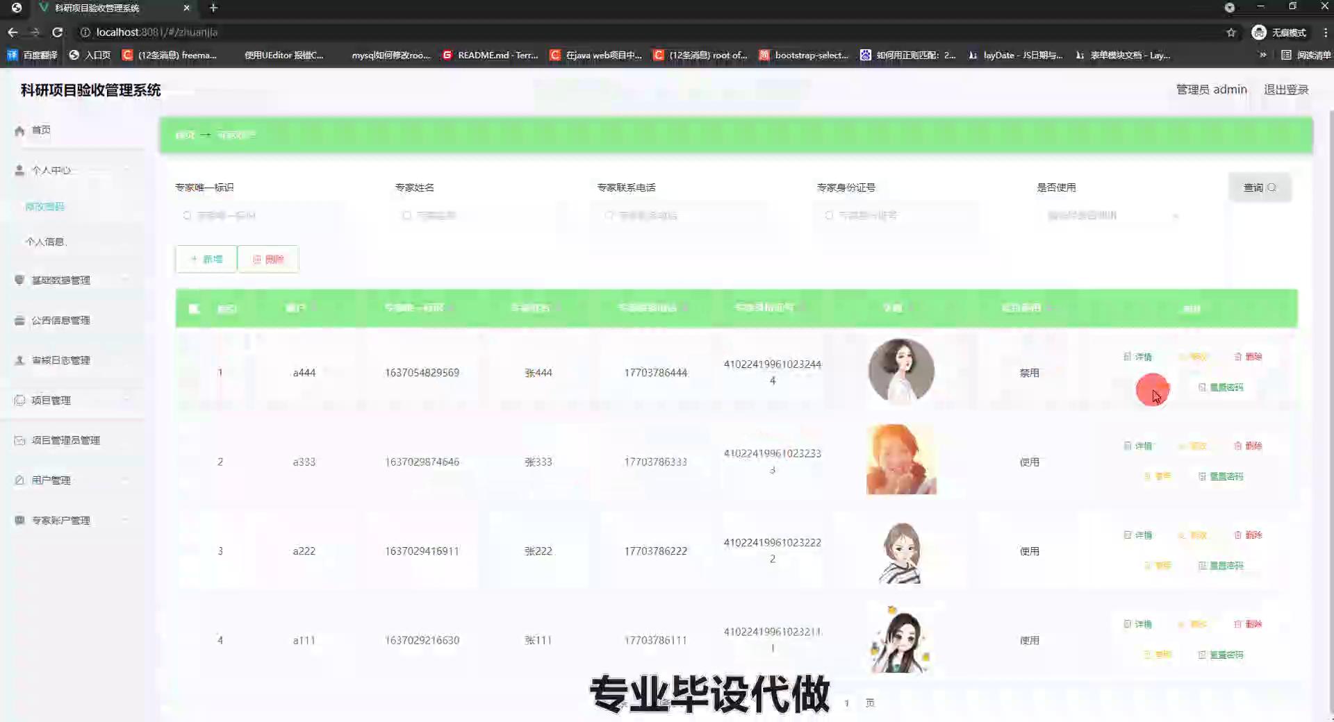This screenshot has width=1334, height=722.
Task: Click 重置密码 for expert a222
Action: [1221, 566]
